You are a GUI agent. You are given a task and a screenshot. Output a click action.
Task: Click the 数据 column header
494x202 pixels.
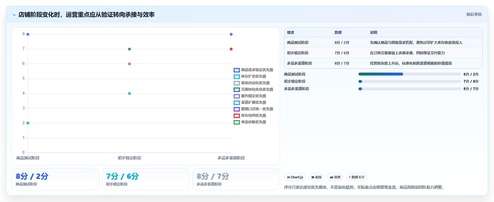(x=338, y=33)
